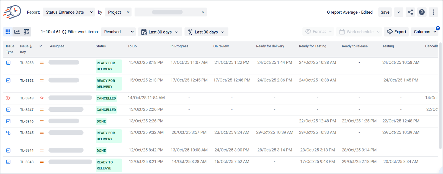This screenshot has height=174, width=443.
Task: Click the task type icon for TL-3952
Action: [x=8, y=80]
